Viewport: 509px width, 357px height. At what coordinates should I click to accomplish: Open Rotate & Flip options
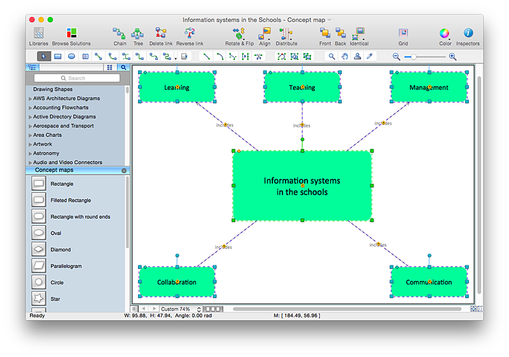[239, 37]
